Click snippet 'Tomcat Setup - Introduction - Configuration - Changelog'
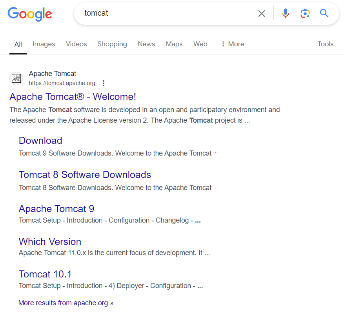 click(110, 220)
